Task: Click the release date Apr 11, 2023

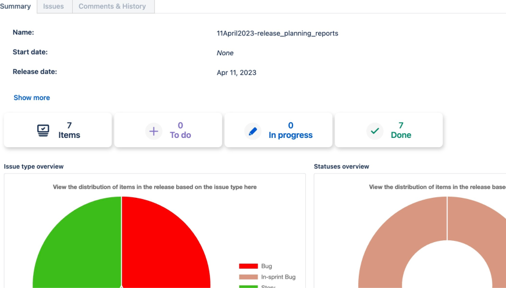Action: 237,73
